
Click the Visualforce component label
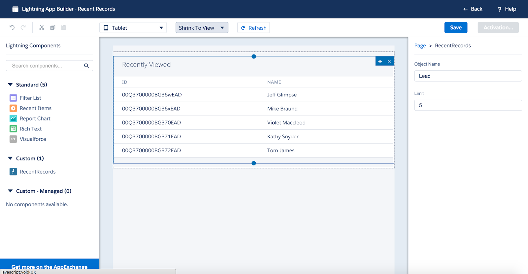coord(33,139)
